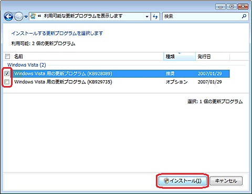This screenshot has height=194, width=252.
Task: Click the Windows Update icon in address bar
Action: point(33,16)
